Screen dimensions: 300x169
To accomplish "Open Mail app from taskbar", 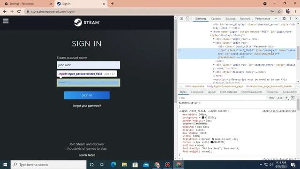I will tap(146, 165).
